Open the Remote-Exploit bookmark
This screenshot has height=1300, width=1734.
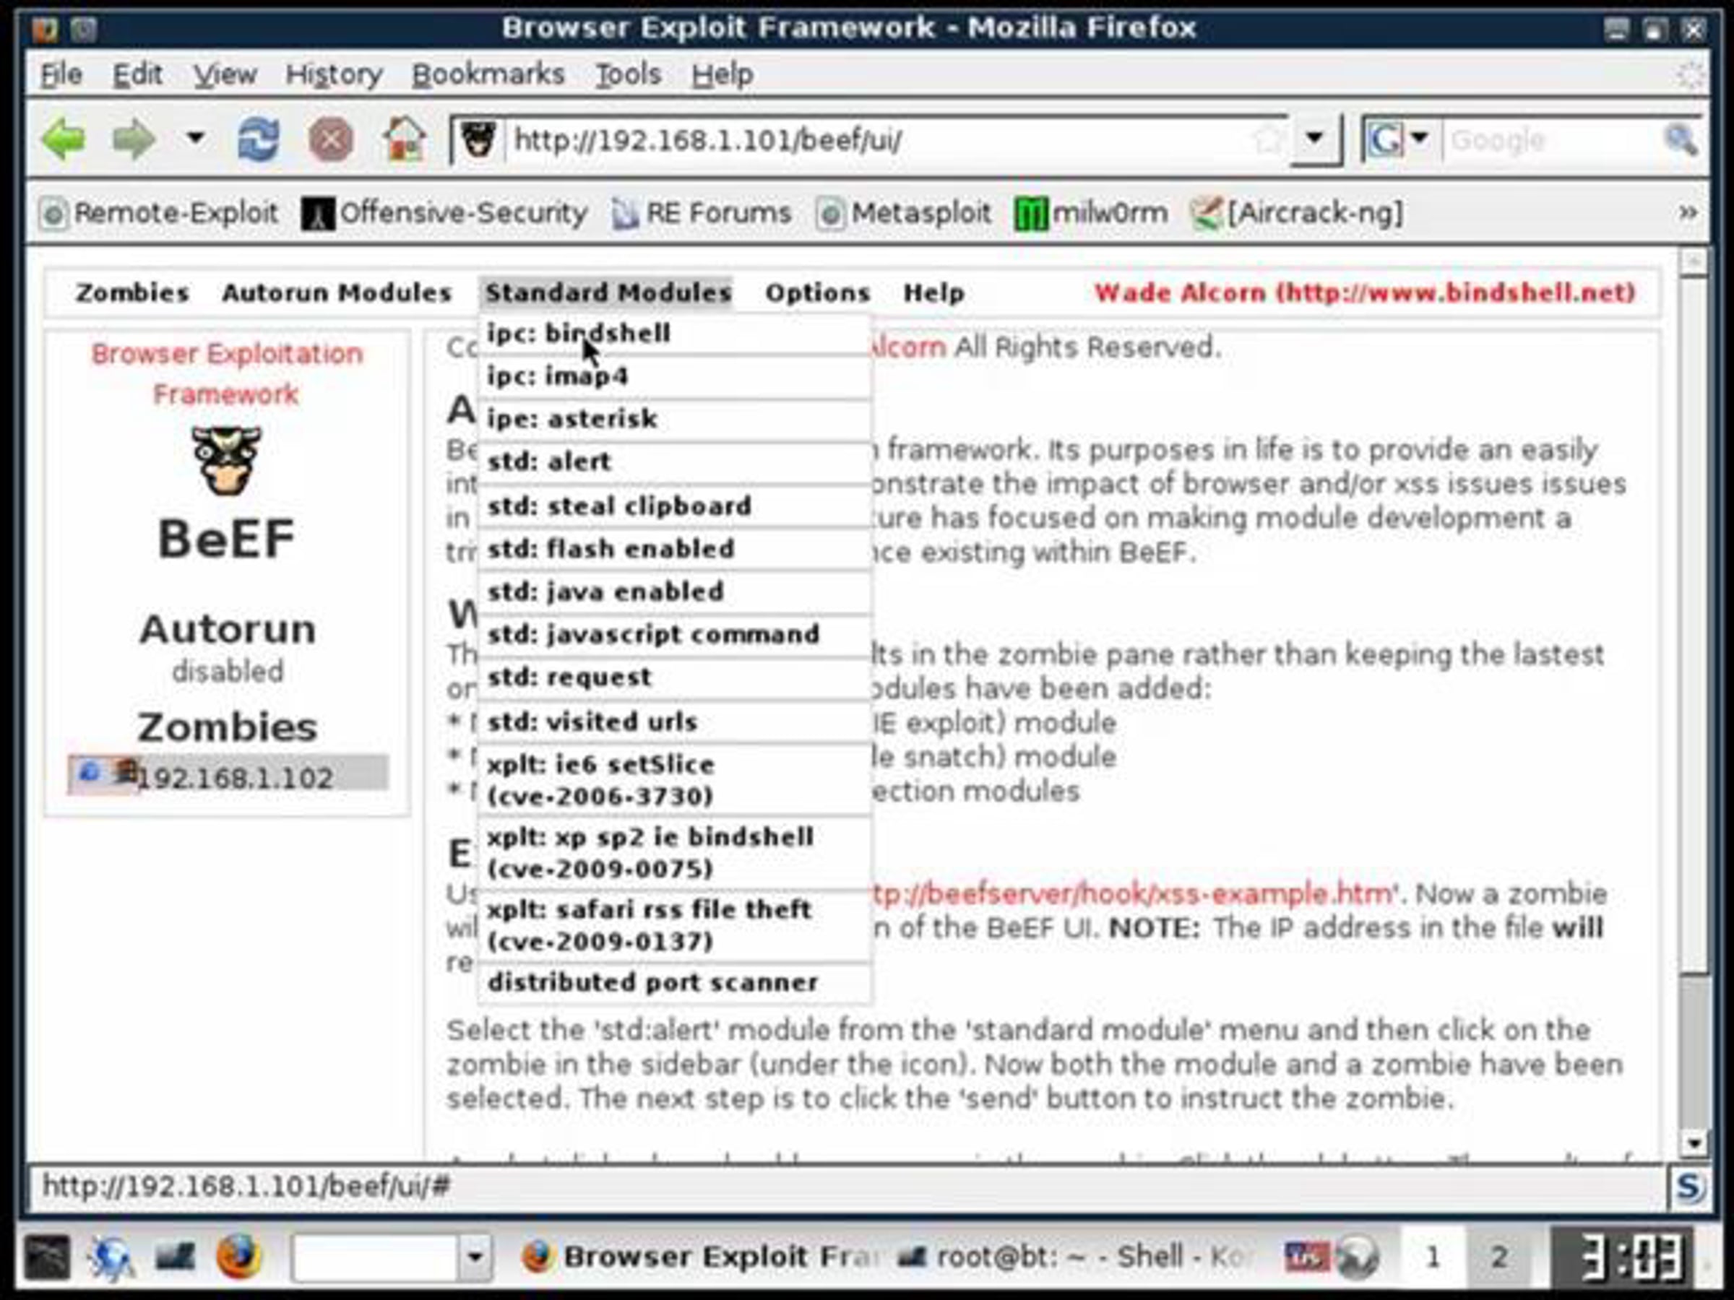pyautogui.click(x=160, y=213)
